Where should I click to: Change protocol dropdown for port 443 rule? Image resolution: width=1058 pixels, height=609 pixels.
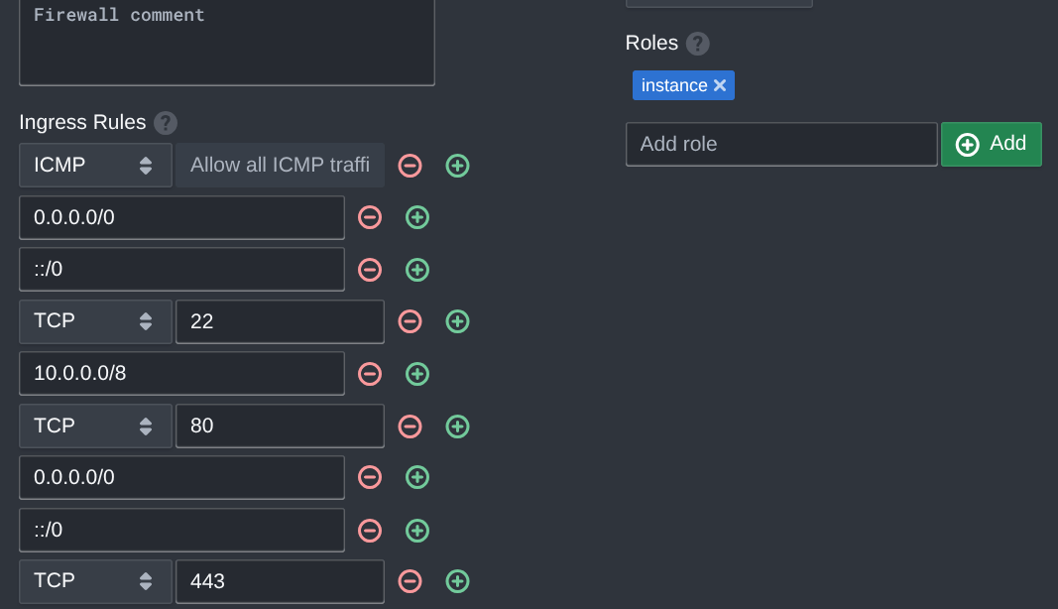[x=95, y=581]
